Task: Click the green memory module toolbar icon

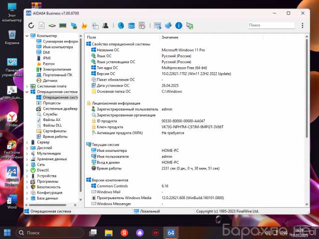Action: point(63,25)
